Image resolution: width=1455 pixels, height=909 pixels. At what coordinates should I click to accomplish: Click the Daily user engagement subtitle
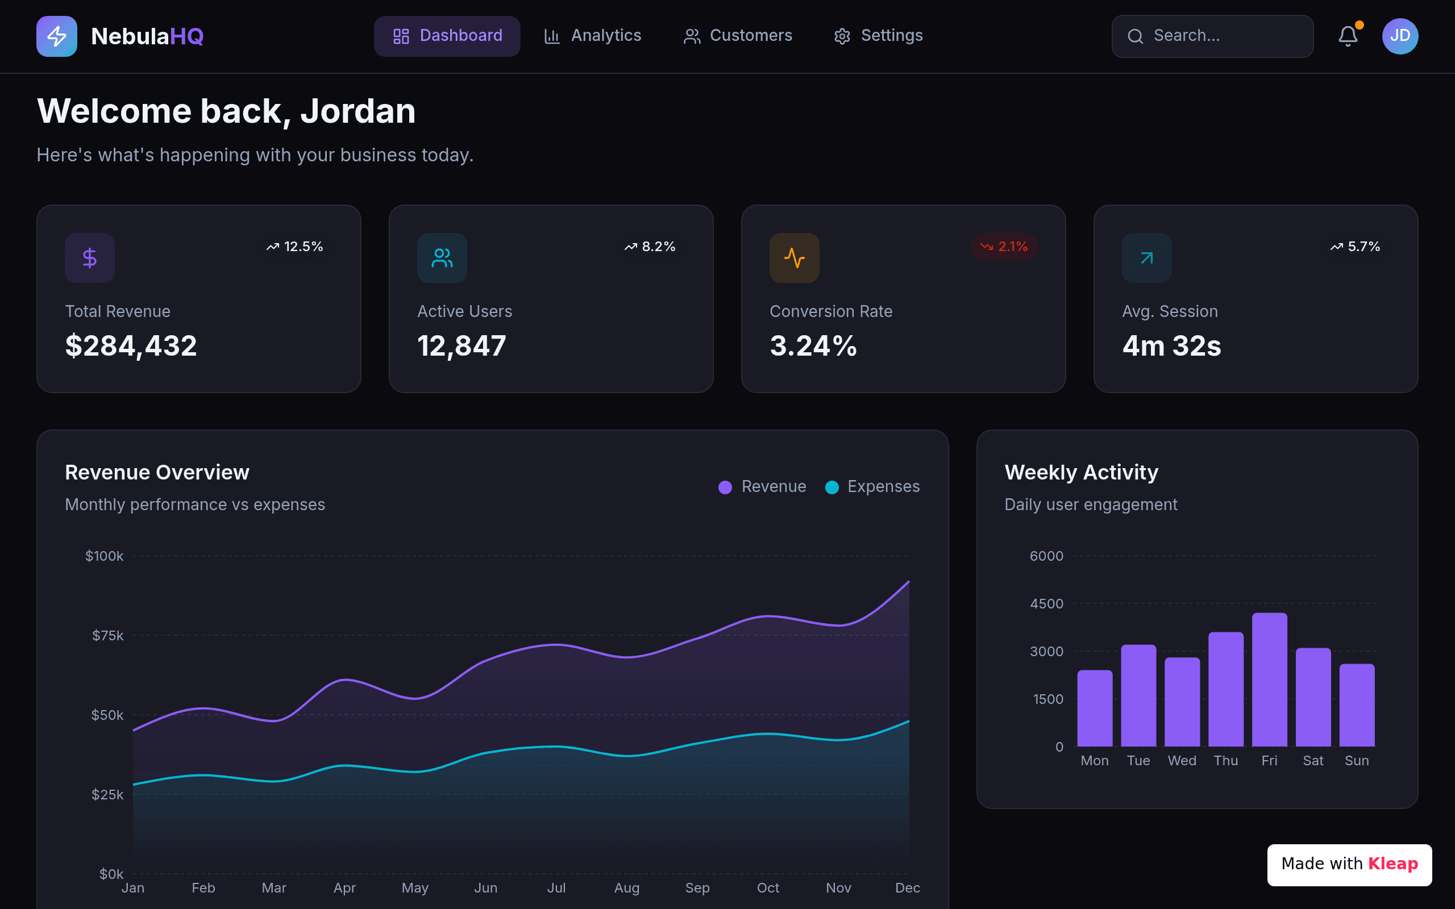(1091, 504)
